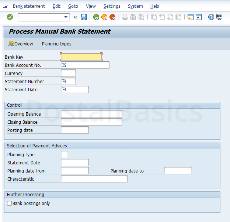Tick the Bank postings only checkbox
Image resolution: width=230 pixels, height=222 pixels.
click(x=10, y=204)
